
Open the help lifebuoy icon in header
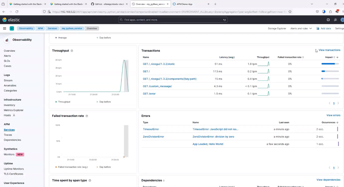[x=328, y=20]
